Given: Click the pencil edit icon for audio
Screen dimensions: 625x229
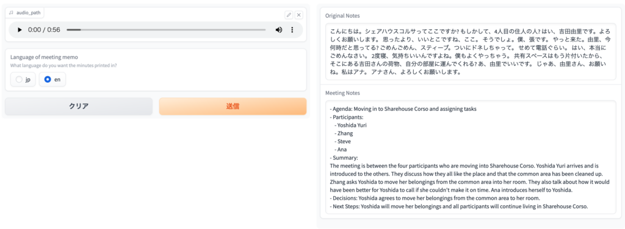Looking at the screenshot, I should point(289,15).
